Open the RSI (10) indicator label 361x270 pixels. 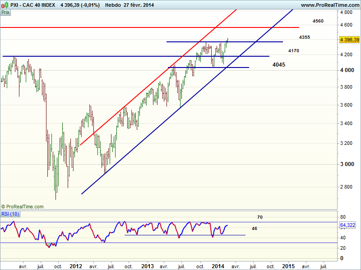point(10,214)
